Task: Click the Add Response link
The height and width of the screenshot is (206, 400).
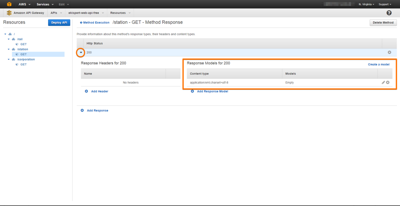Action: coord(97,110)
